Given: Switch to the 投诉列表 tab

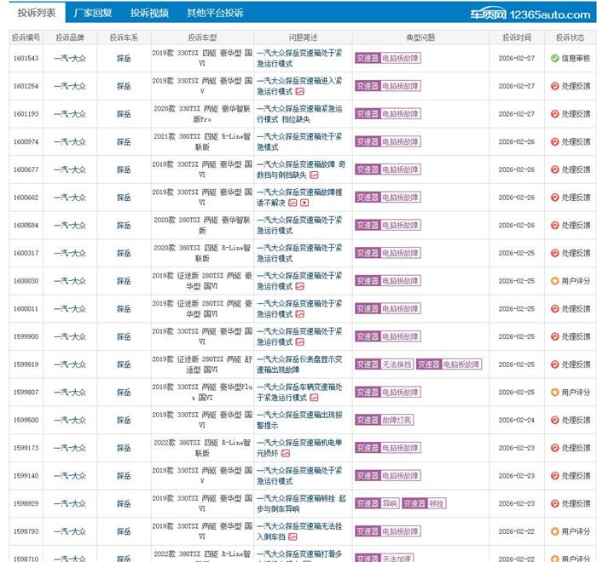Looking at the screenshot, I should click(33, 14).
